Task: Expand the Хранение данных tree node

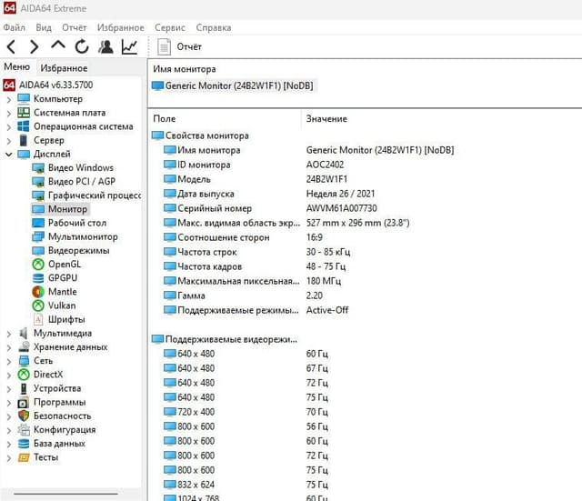Action: (9, 347)
